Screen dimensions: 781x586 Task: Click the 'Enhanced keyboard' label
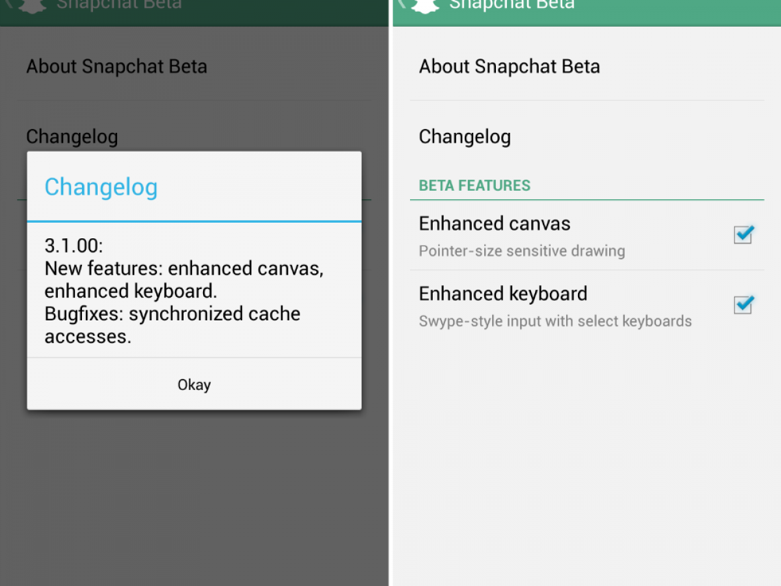[503, 294]
